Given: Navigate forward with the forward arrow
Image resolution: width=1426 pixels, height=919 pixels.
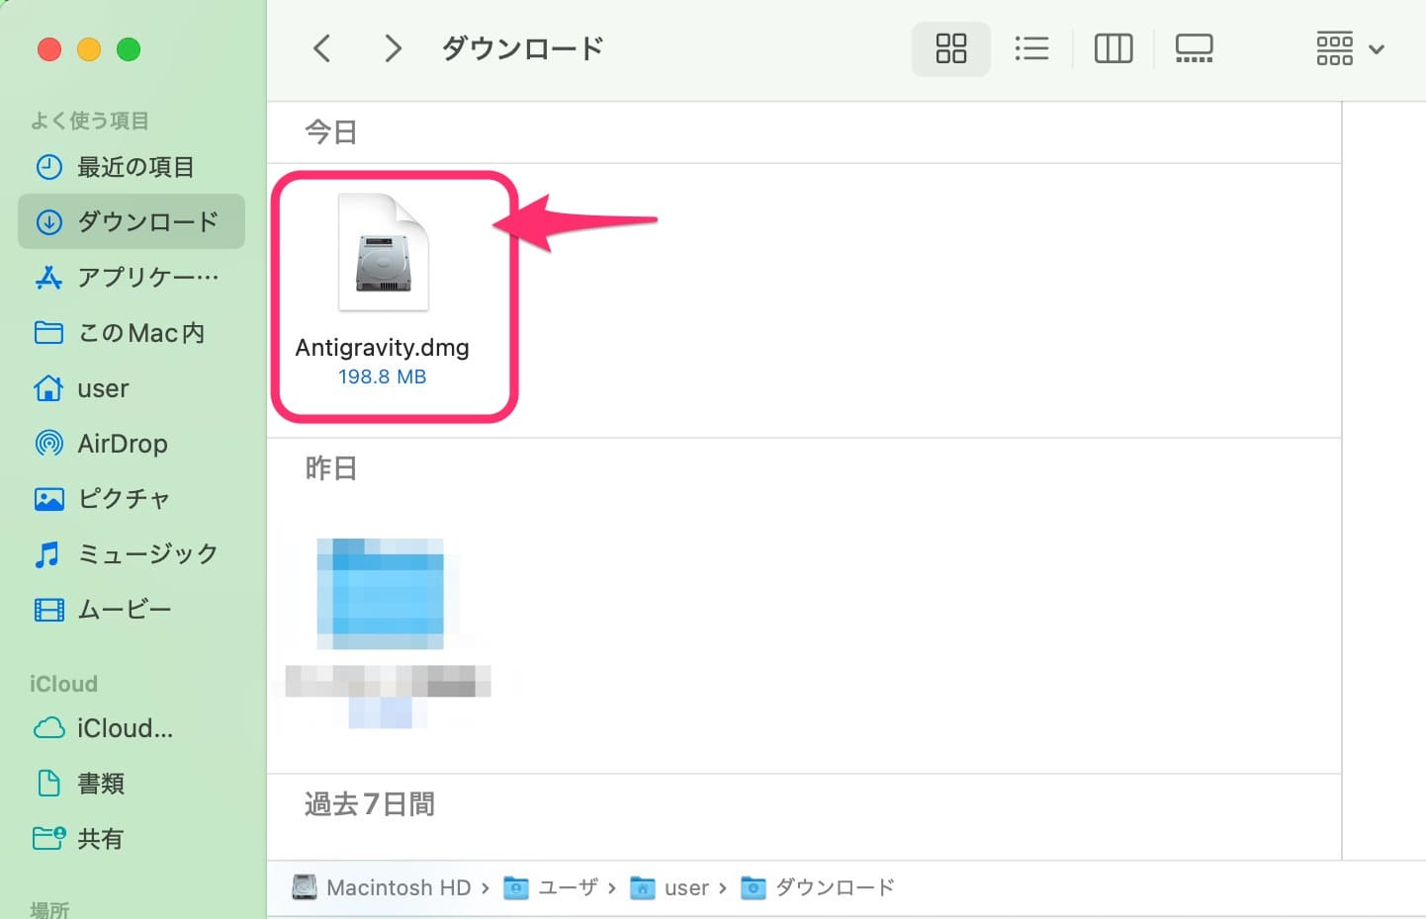Looking at the screenshot, I should 392,47.
